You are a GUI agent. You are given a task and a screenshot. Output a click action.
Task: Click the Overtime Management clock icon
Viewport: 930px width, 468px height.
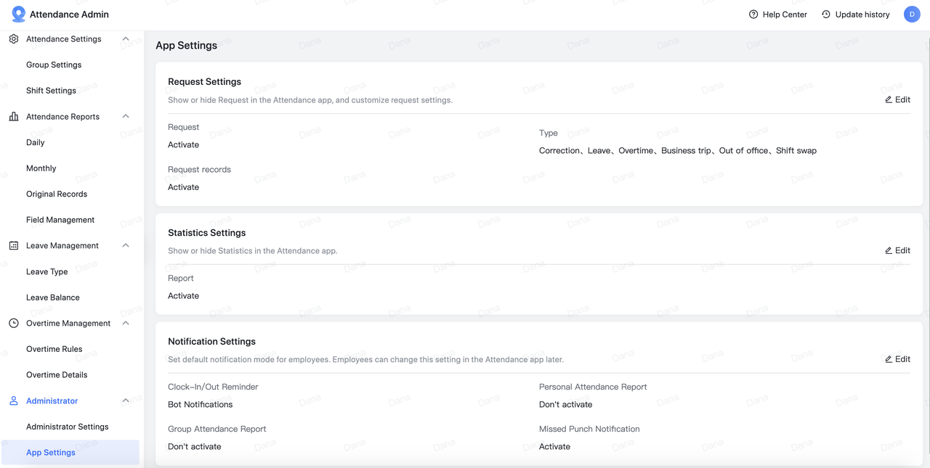coord(14,324)
